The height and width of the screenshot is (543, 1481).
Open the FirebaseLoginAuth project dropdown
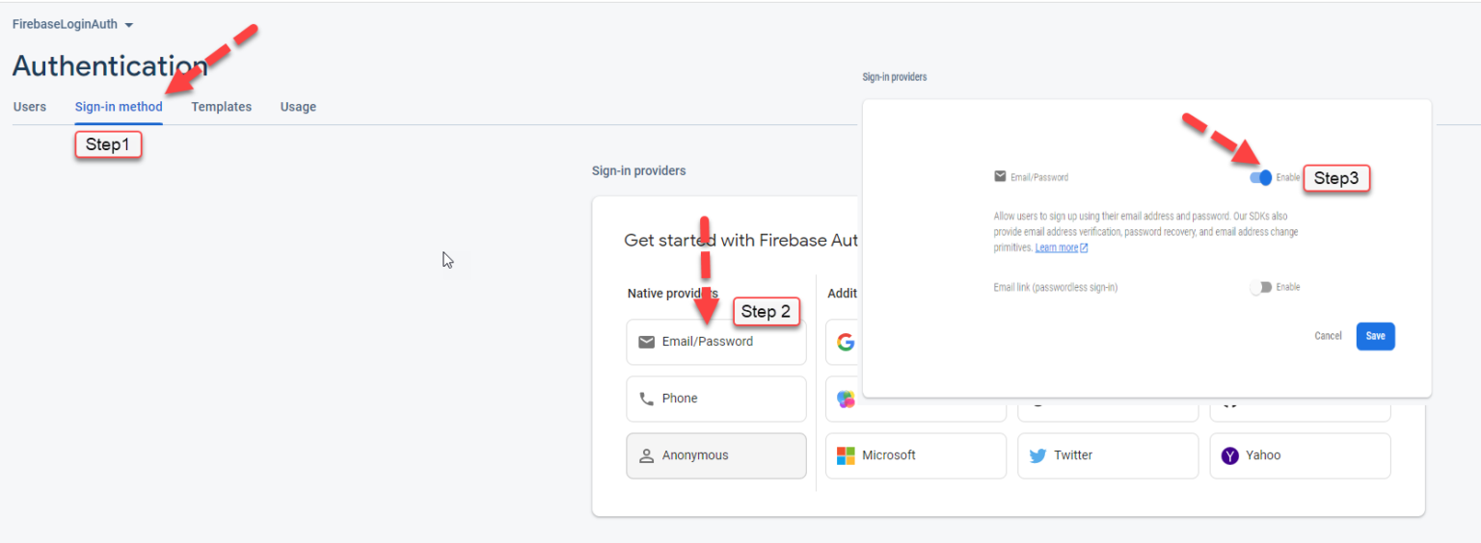tap(129, 25)
